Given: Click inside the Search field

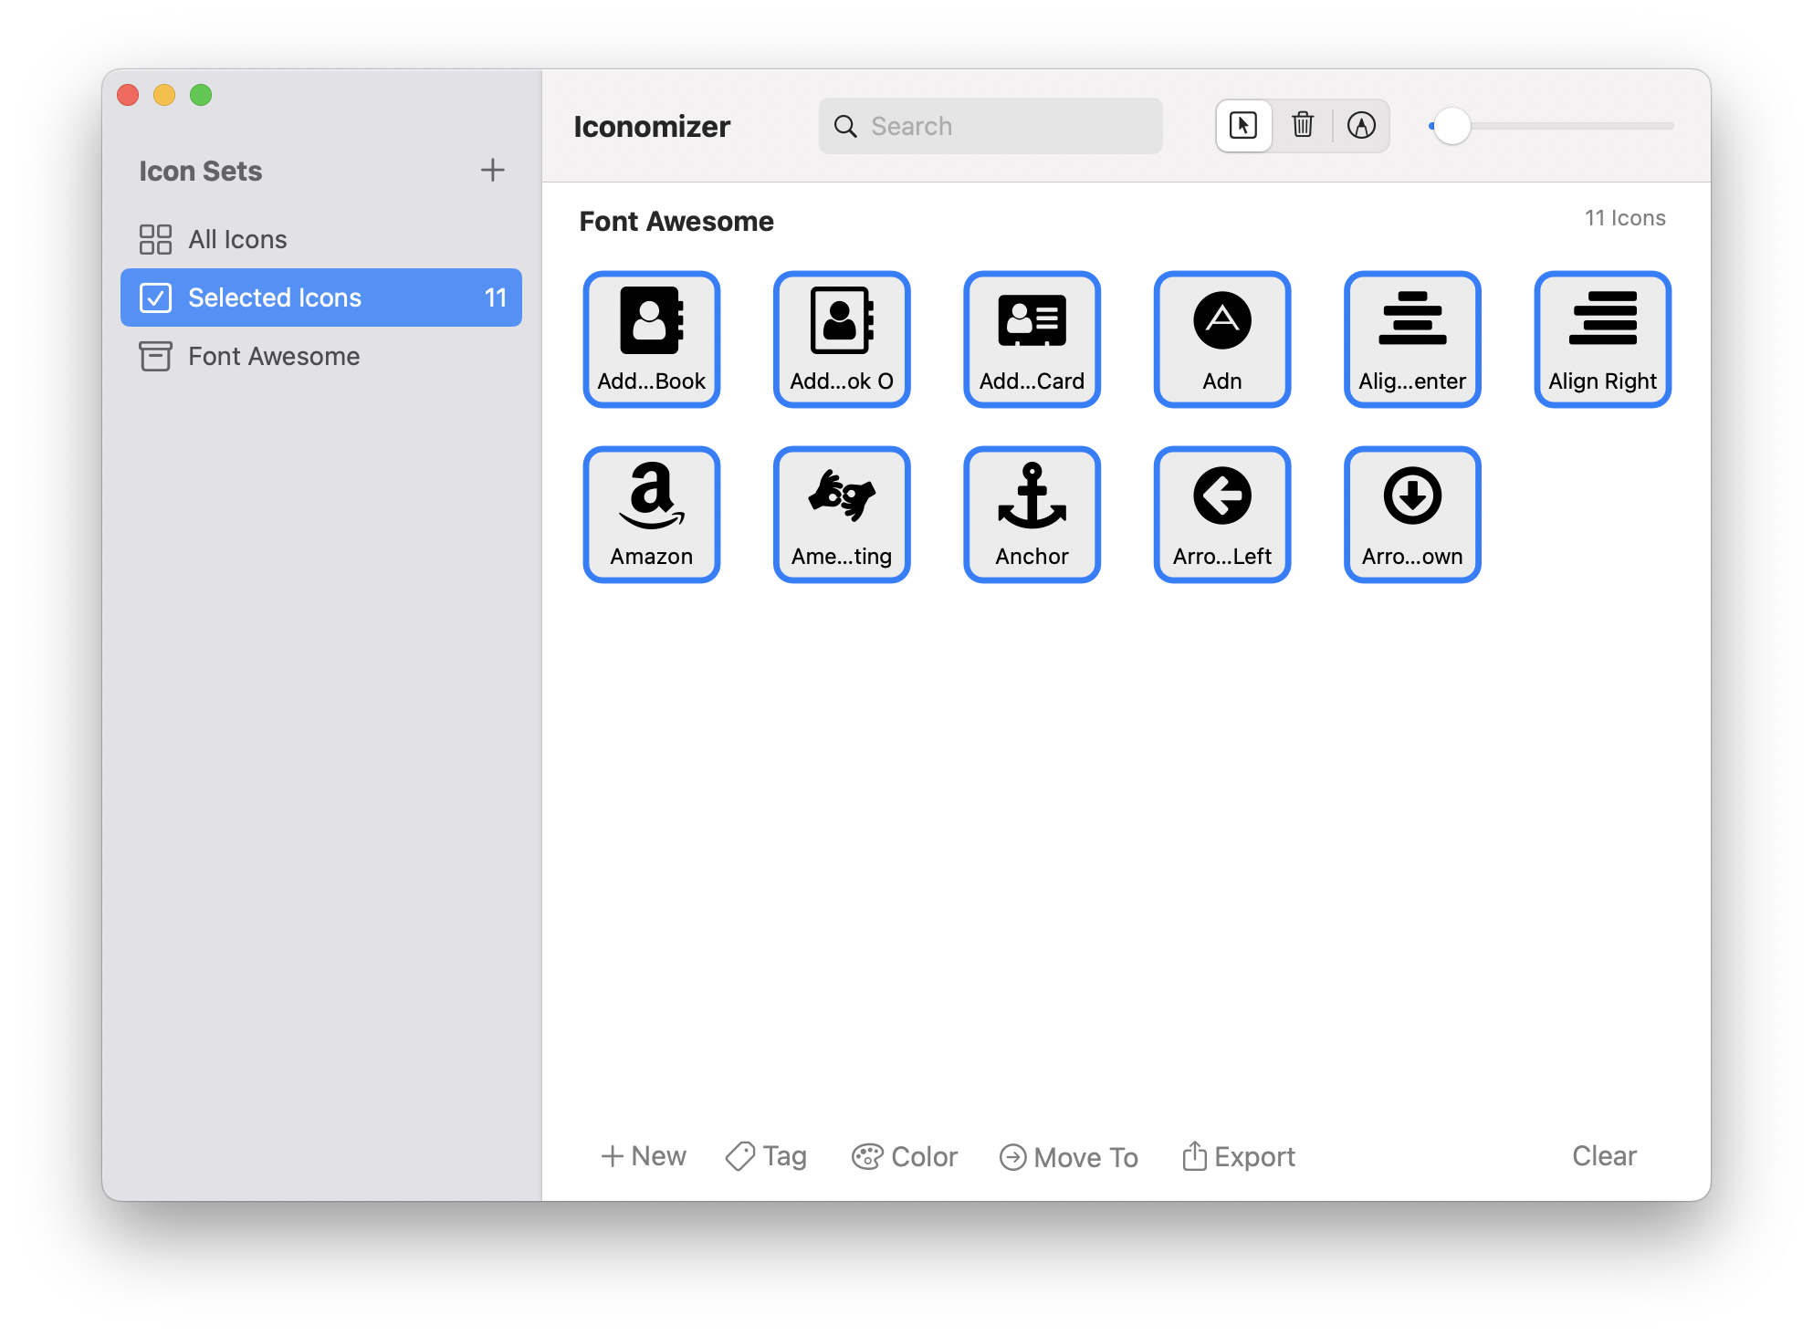Looking at the screenshot, I should pyautogui.click(x=990, y=126).
